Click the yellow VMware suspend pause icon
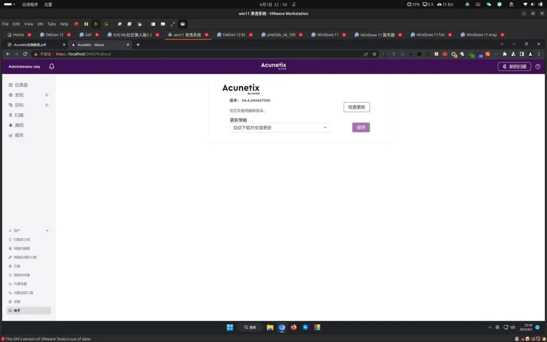 point(86,24)
